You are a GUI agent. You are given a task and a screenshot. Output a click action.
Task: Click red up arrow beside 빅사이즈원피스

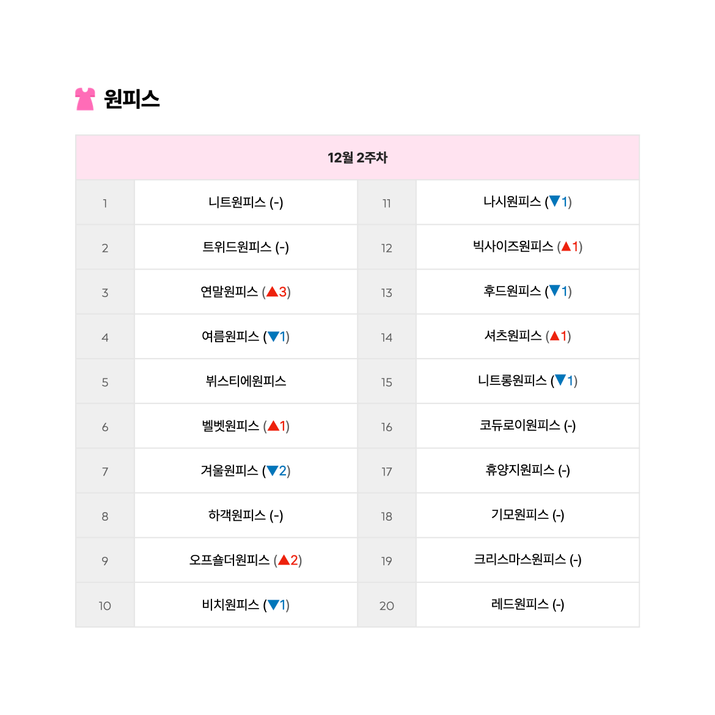pos(566,247)
